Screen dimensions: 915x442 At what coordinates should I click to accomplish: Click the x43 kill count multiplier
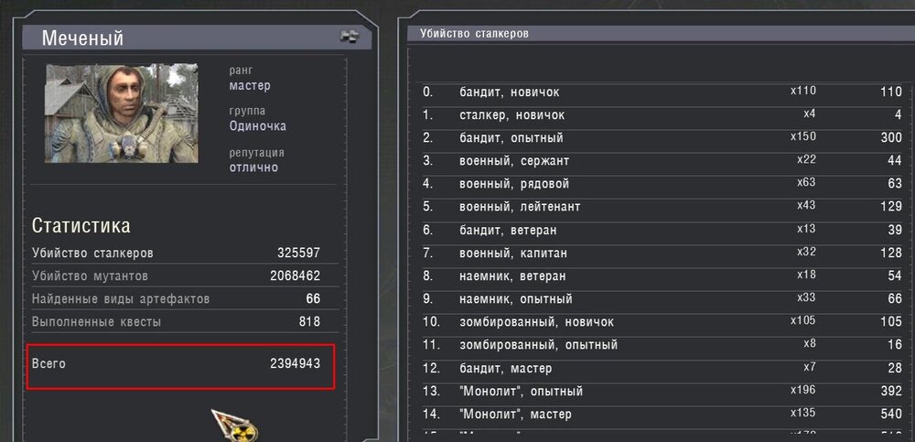(x=807, y=206)
